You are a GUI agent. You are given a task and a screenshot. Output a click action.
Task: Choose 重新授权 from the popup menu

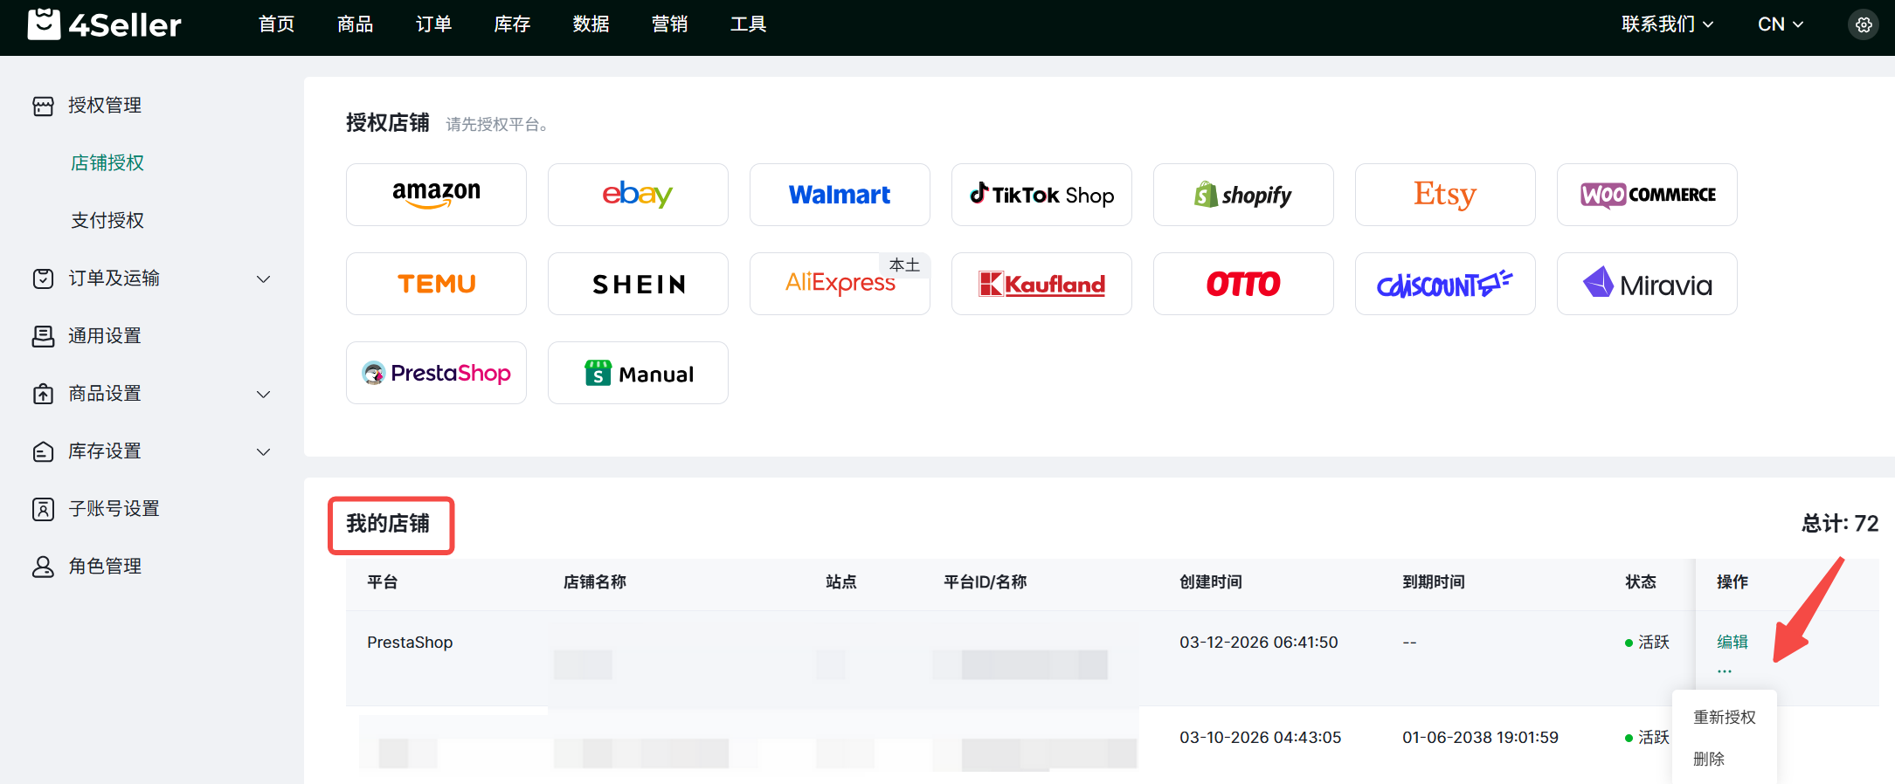pyautogui.click(x=1724, y=717)
